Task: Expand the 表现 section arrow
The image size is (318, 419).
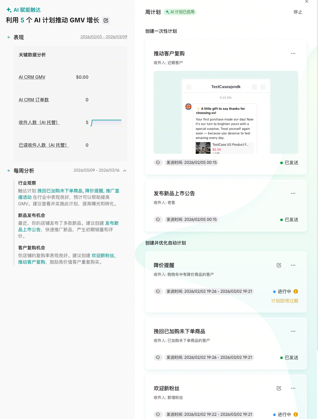Action: click(8, 38)
